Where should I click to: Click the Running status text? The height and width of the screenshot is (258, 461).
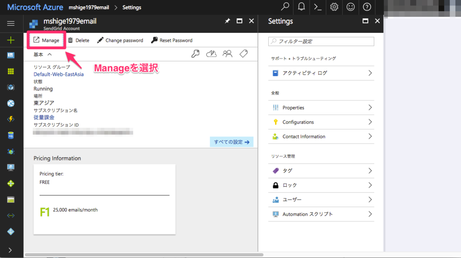click(43, 89)
